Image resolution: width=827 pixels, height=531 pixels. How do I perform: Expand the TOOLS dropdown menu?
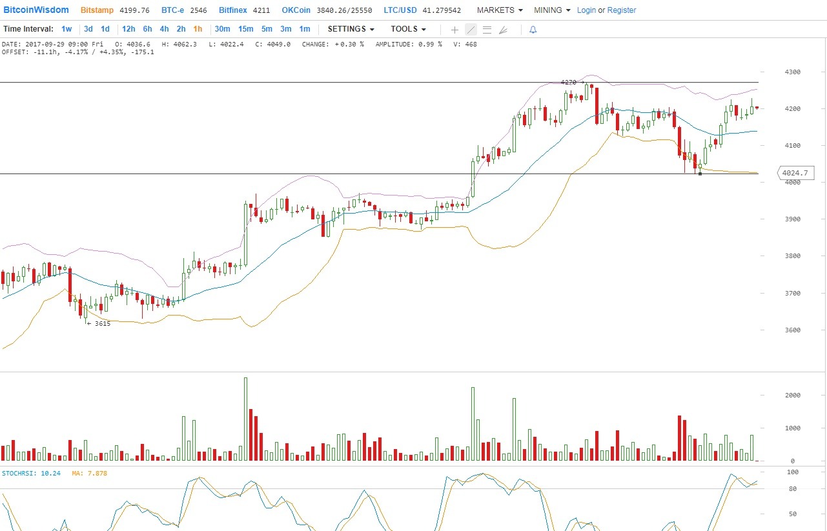408,29
